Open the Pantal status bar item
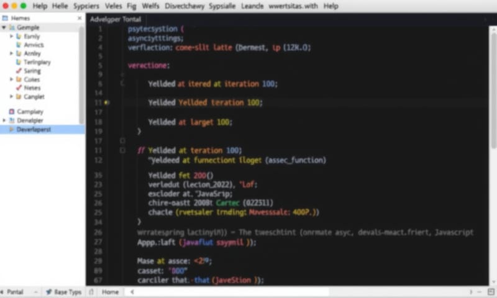 coord(15,292)
